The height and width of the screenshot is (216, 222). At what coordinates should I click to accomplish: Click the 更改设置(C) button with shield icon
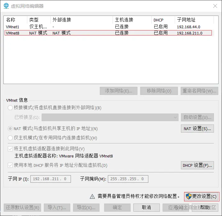point(201,196)
